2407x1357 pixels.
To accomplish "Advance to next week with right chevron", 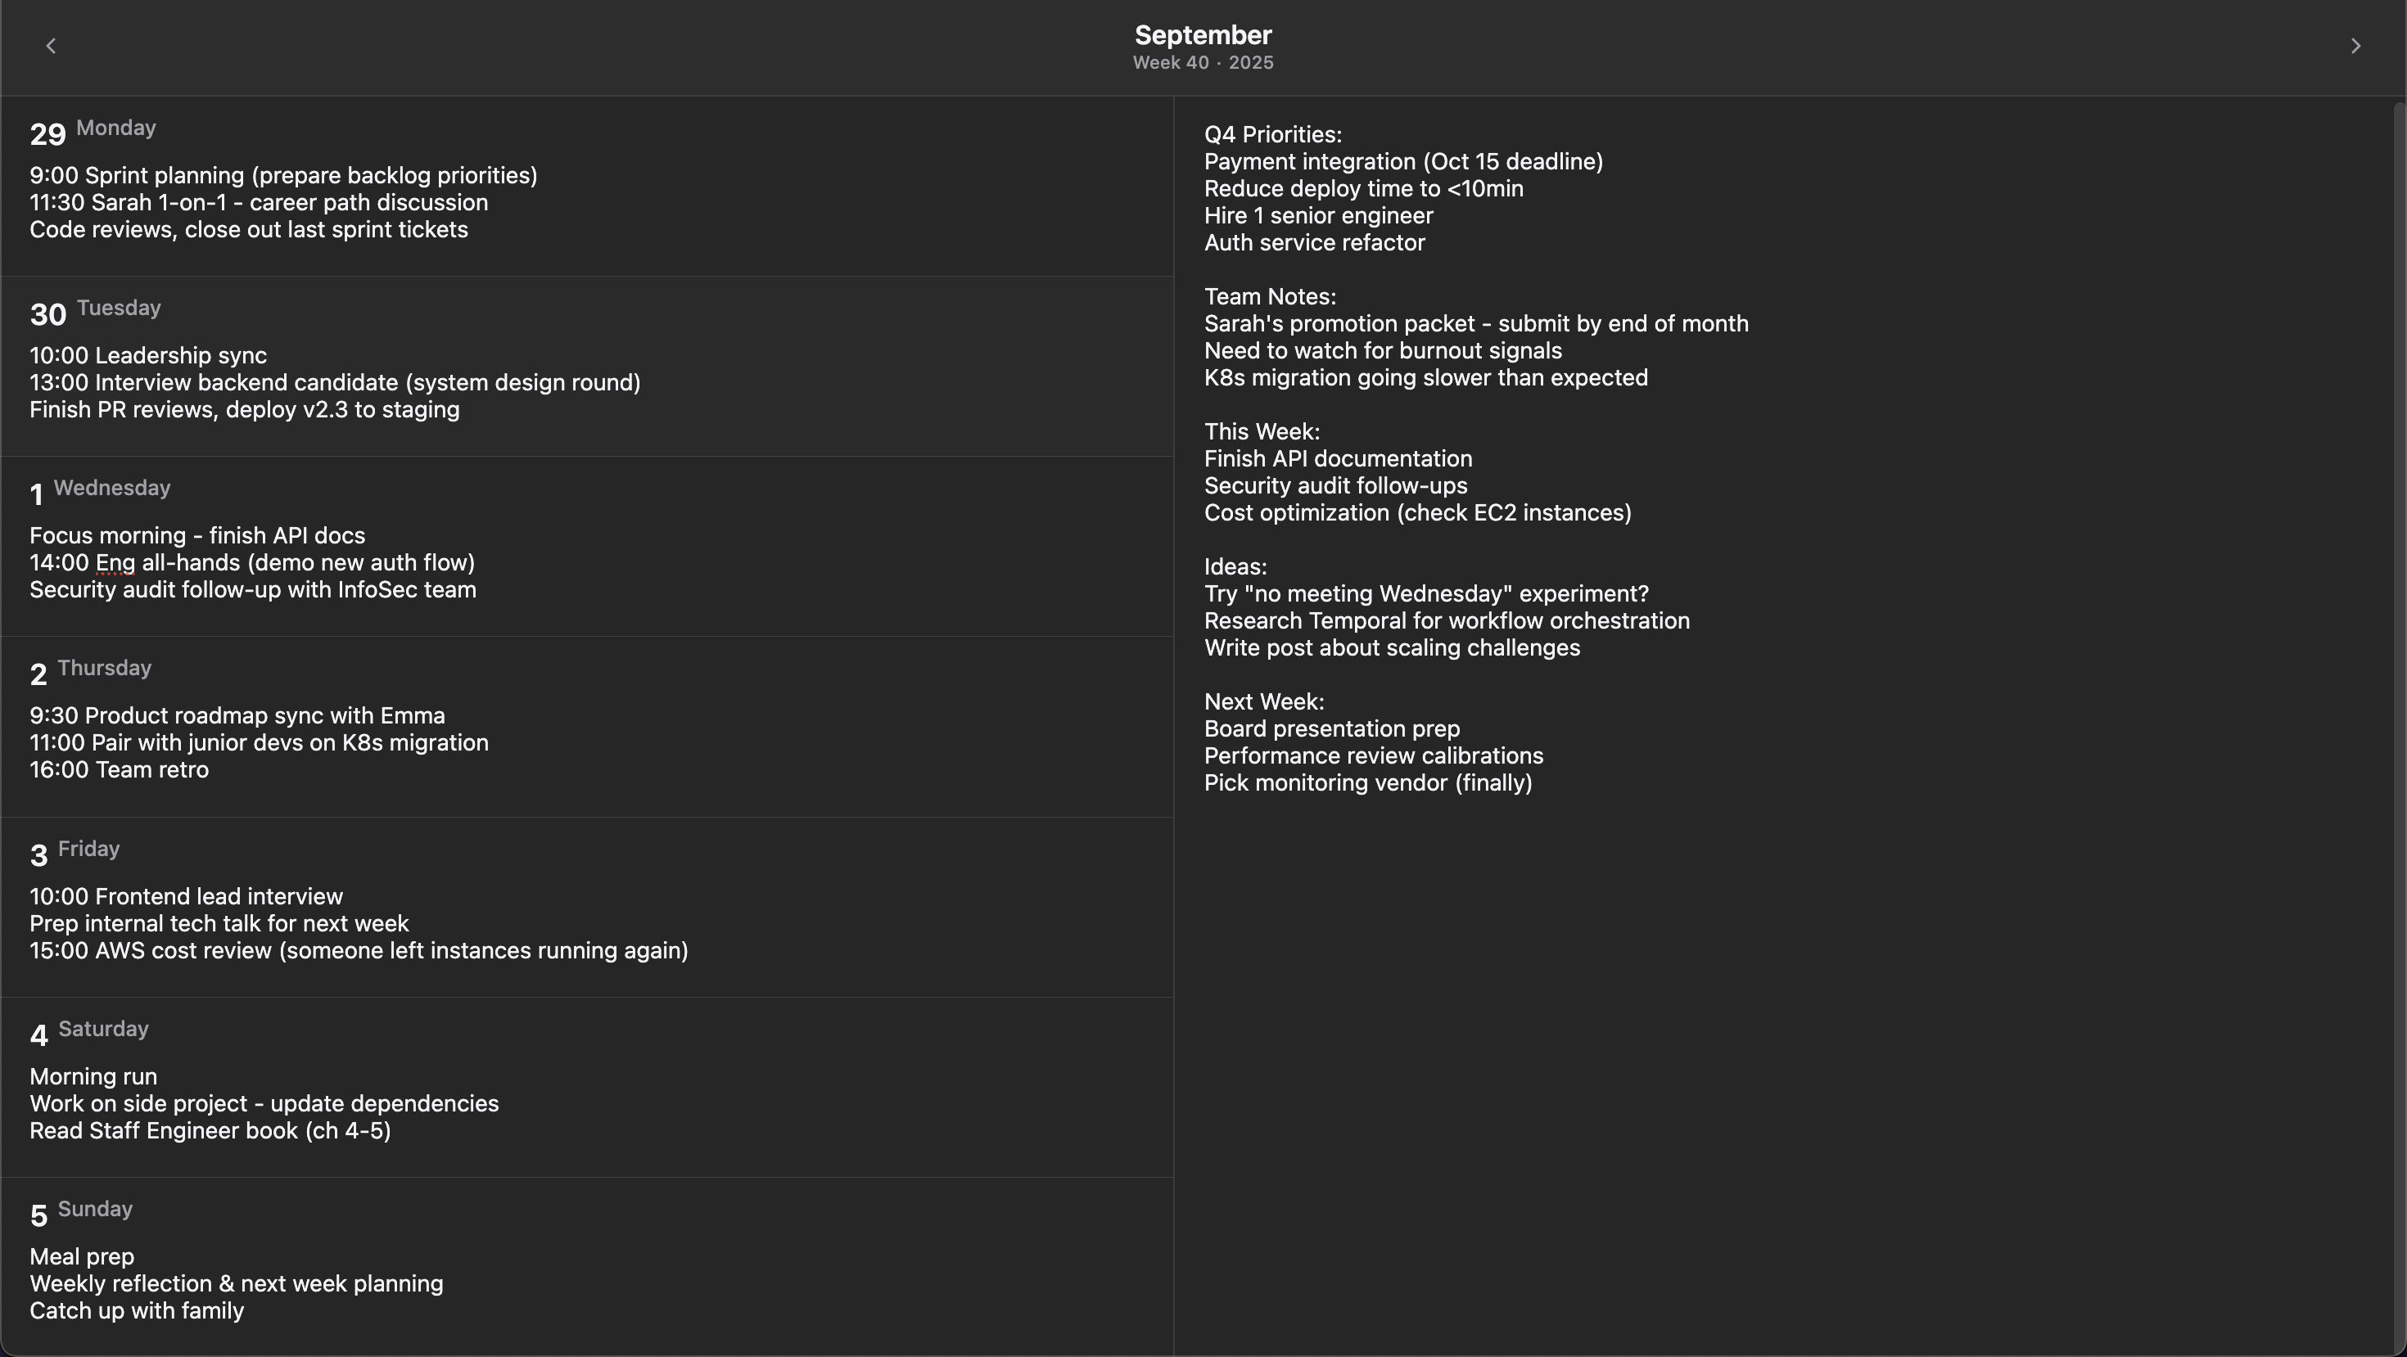I will pyautogui.click(x=2355, y=46).
